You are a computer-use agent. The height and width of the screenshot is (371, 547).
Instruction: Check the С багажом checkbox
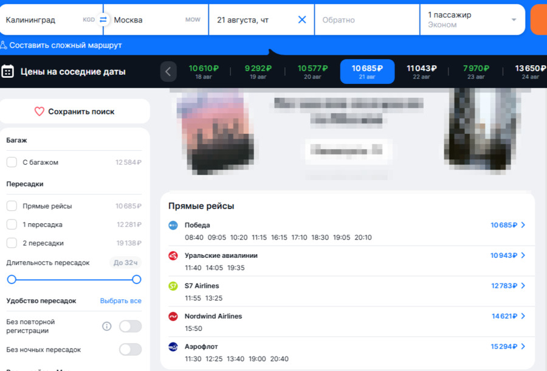[12, 162]
